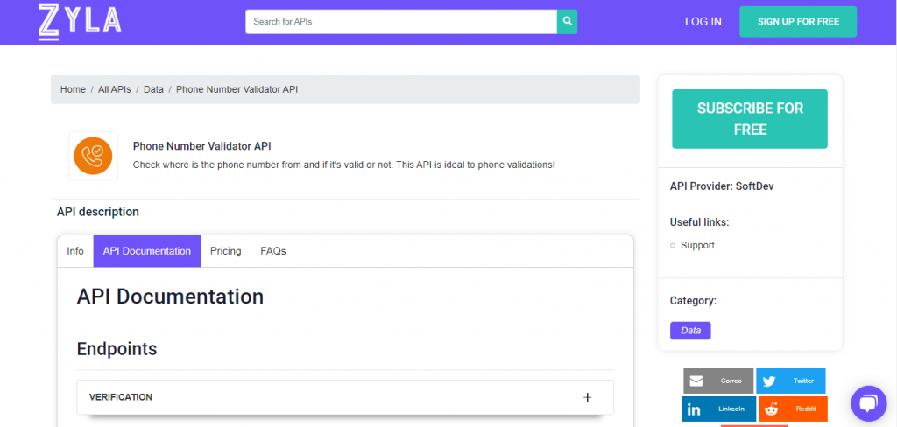
Task: Click the API description heading
Action: click(x=98, y=212)
